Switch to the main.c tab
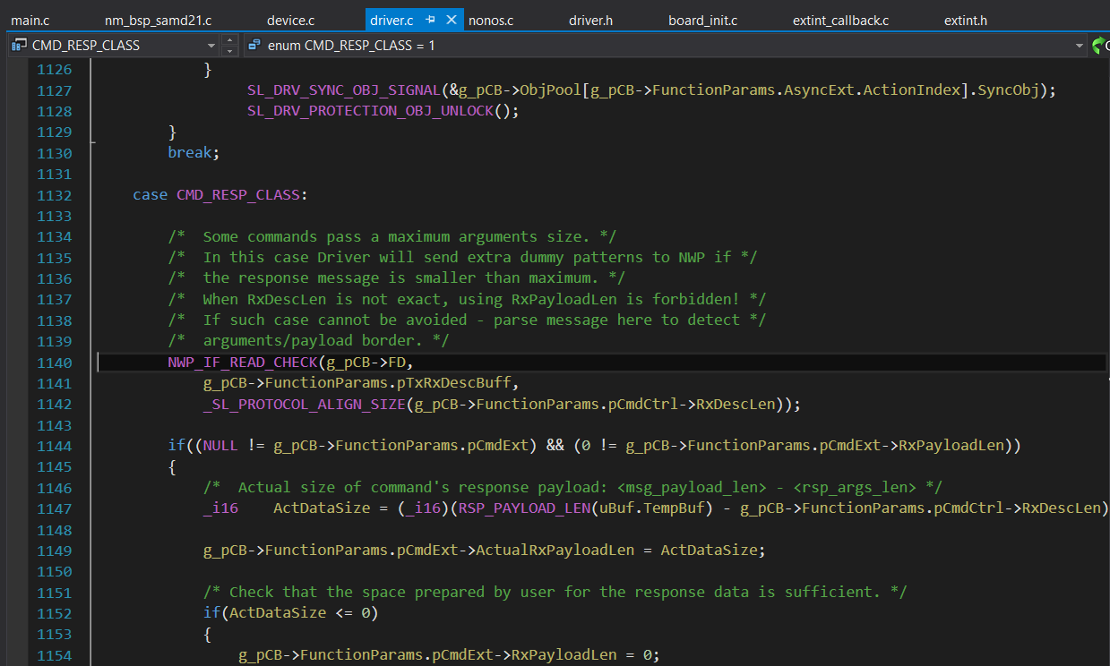Screen dimensions: 1110x666 pos(30,20)
